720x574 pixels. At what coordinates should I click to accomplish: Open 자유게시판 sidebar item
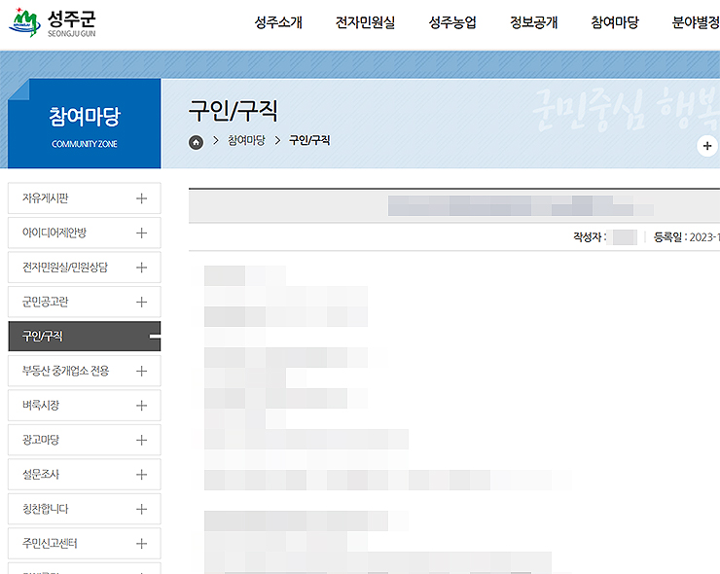point(85,198)
